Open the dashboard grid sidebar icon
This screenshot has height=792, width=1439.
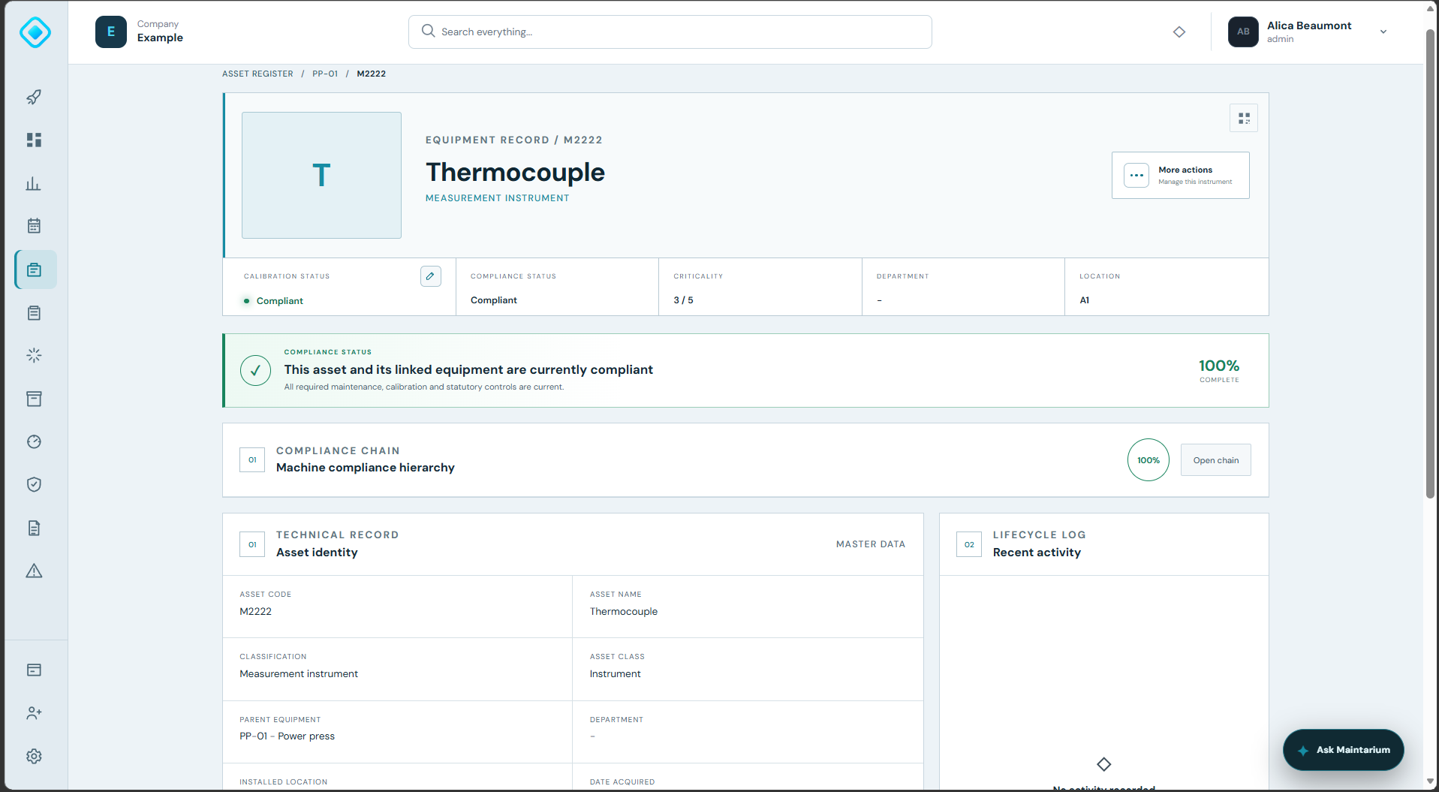pyautogui.click(x=34, y=140)
